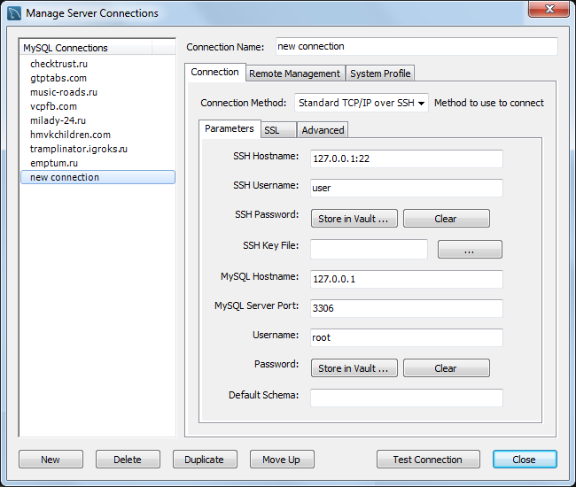Clear the stored SSH Password
Screen dimensions: 576x487
coord(447,219)
